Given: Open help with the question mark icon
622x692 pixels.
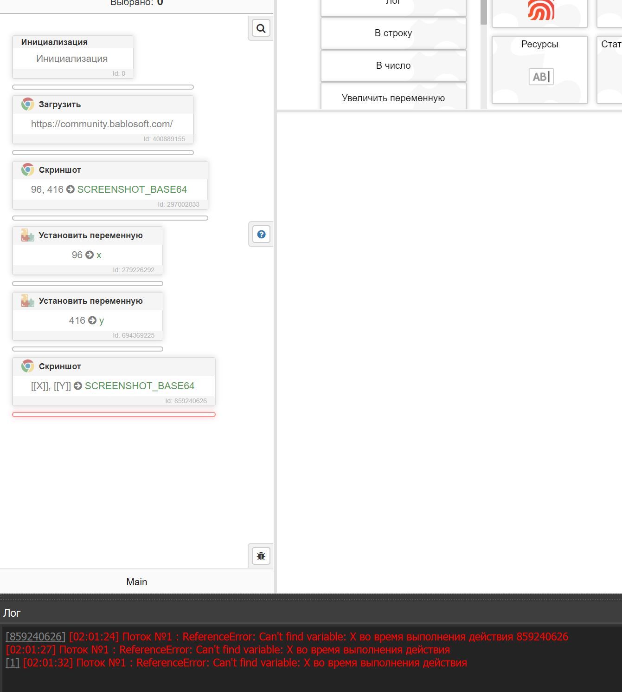Looking at the screenshot, I should pos(261,235).
